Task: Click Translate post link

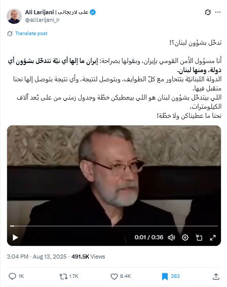Action: [31, 34]
